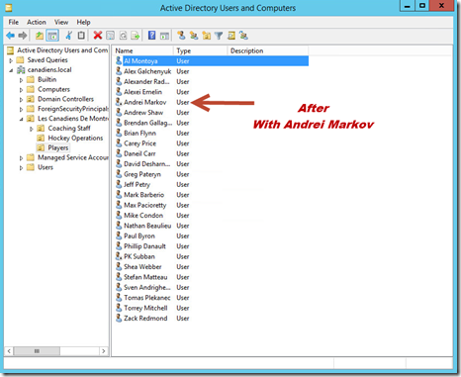461x377 pixels.
Task: Expand the ForeignSecurityPrincipals node
Action: coord(21,109)
